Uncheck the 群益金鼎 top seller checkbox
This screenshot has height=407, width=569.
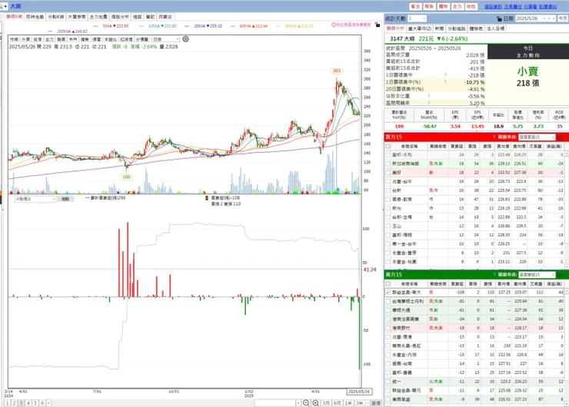pyautogui.click(x=388, y=292)
